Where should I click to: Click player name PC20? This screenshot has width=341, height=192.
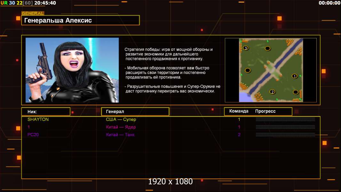point(33,135)
